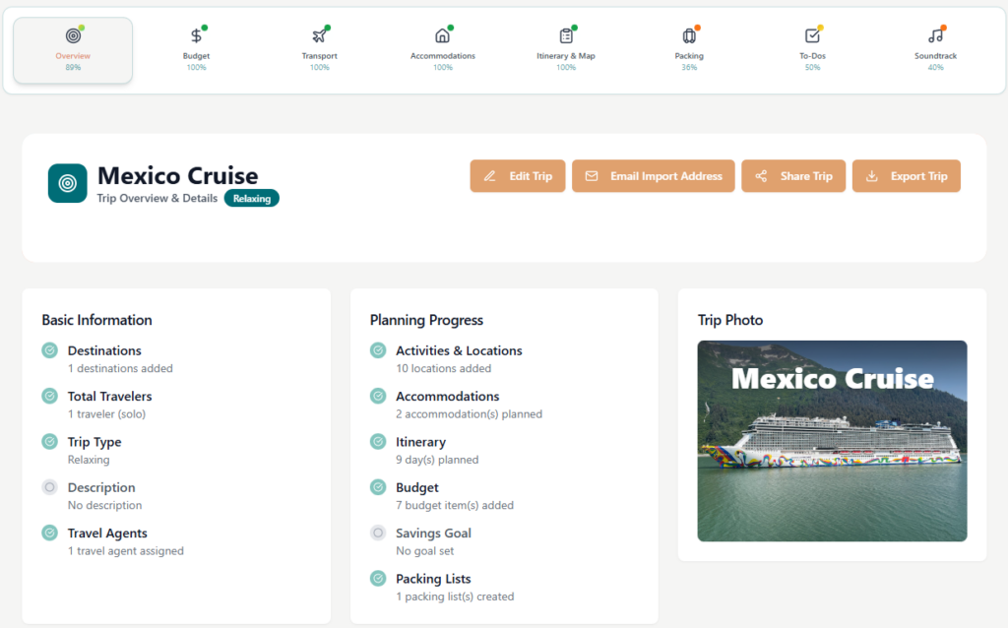
Task: Click the Packing Lists check circle
Action: (x=378, y=579)
